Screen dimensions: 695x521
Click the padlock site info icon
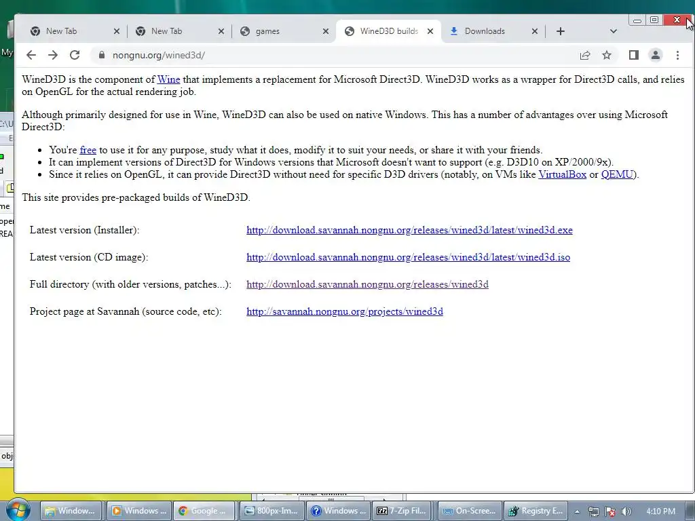pyautogui.click(x=102, y=55)
